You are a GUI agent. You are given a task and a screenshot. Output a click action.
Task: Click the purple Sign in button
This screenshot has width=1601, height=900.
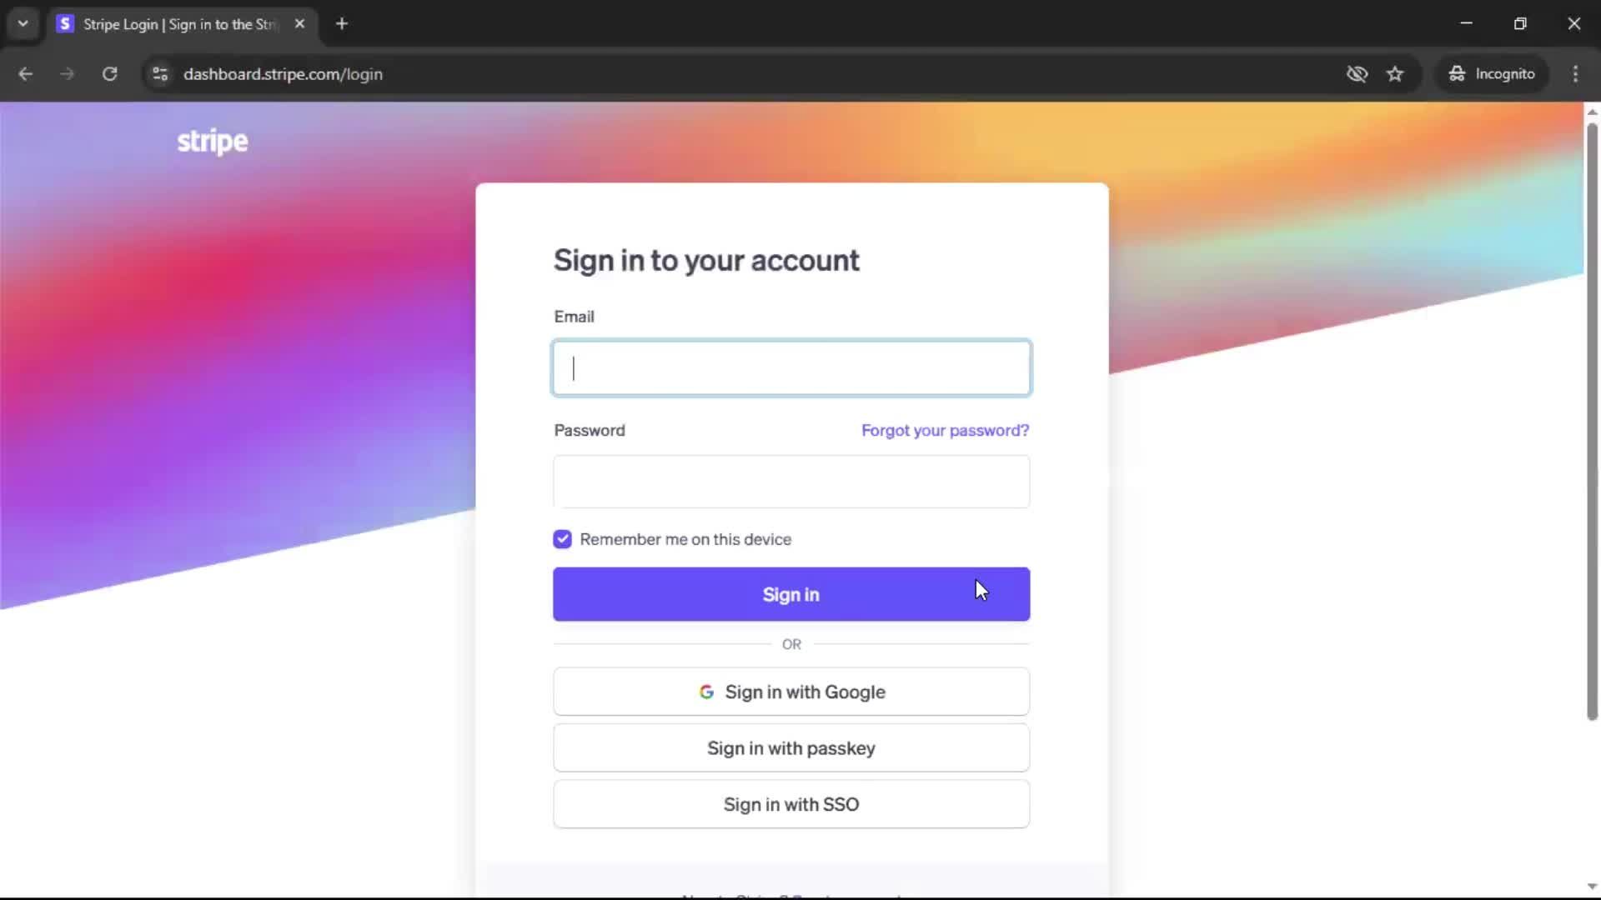791,594
